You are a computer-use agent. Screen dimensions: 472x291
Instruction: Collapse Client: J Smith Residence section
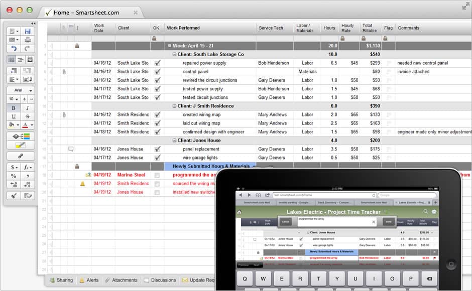point(174,106)
